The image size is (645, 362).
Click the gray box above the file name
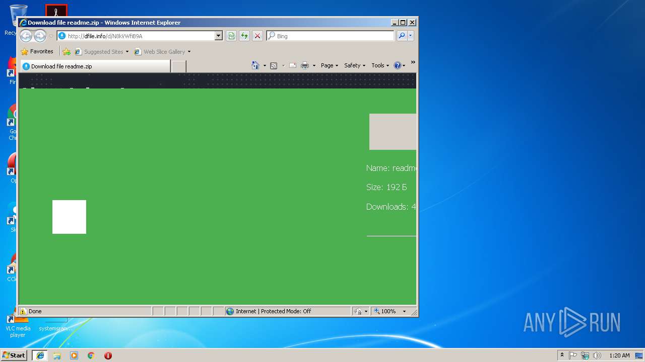[x=393, y=132]
